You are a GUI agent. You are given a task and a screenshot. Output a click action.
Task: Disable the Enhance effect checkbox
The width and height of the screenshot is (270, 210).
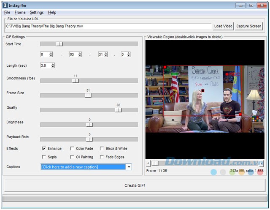coord(44,149)
